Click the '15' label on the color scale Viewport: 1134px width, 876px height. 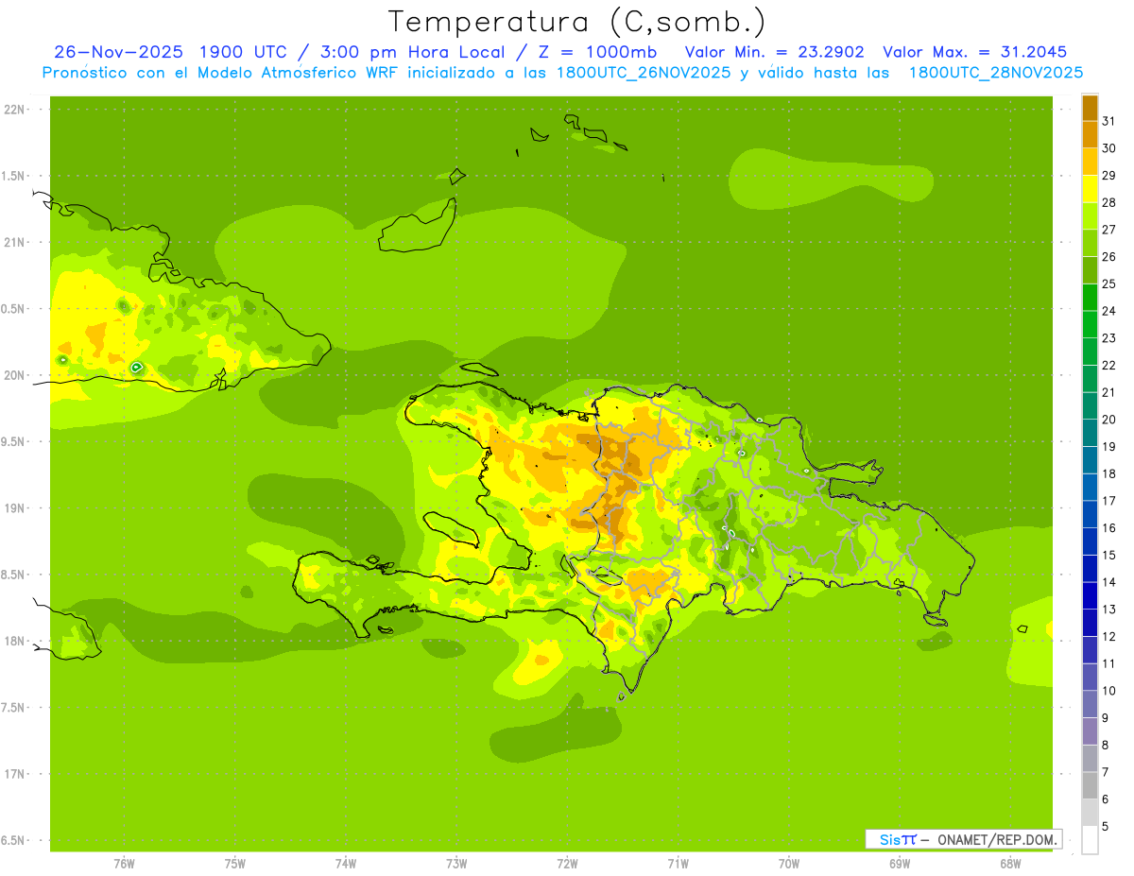point(1109,556)
